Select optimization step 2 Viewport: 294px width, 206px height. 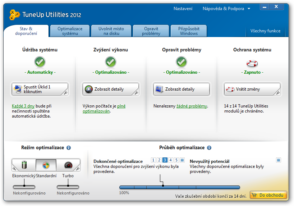159,160
